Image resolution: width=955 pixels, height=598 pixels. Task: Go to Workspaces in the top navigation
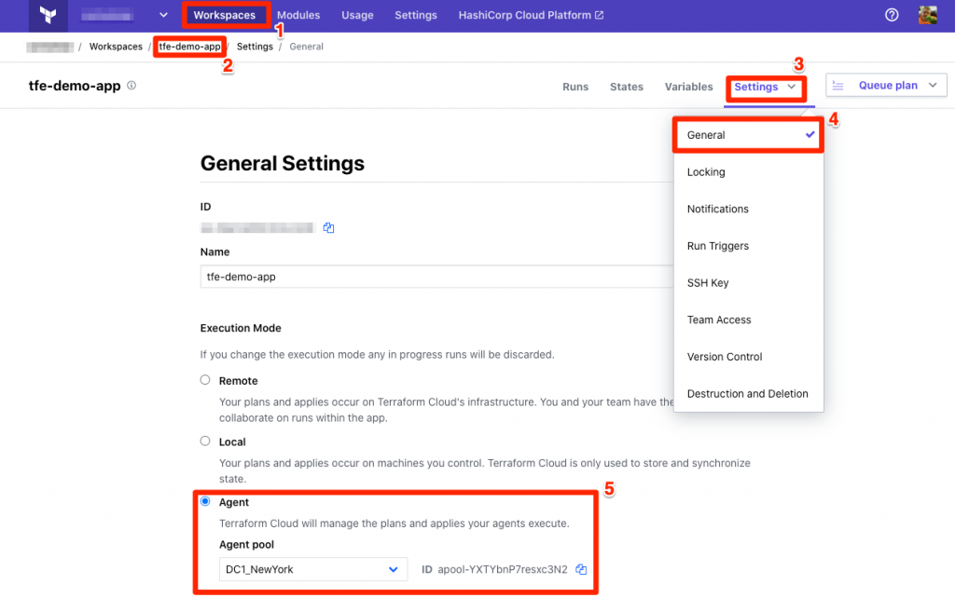click(x=225, y=15)
